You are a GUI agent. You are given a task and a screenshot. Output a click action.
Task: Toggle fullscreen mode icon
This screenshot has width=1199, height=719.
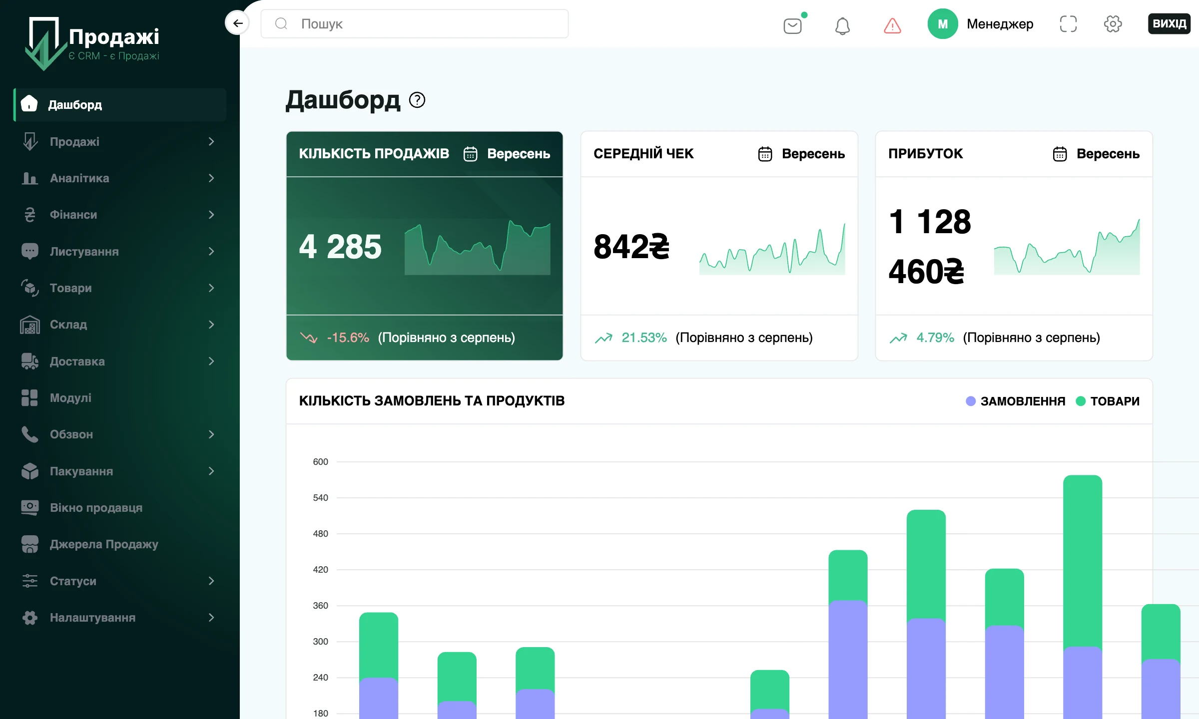[x=1068, y=23]
